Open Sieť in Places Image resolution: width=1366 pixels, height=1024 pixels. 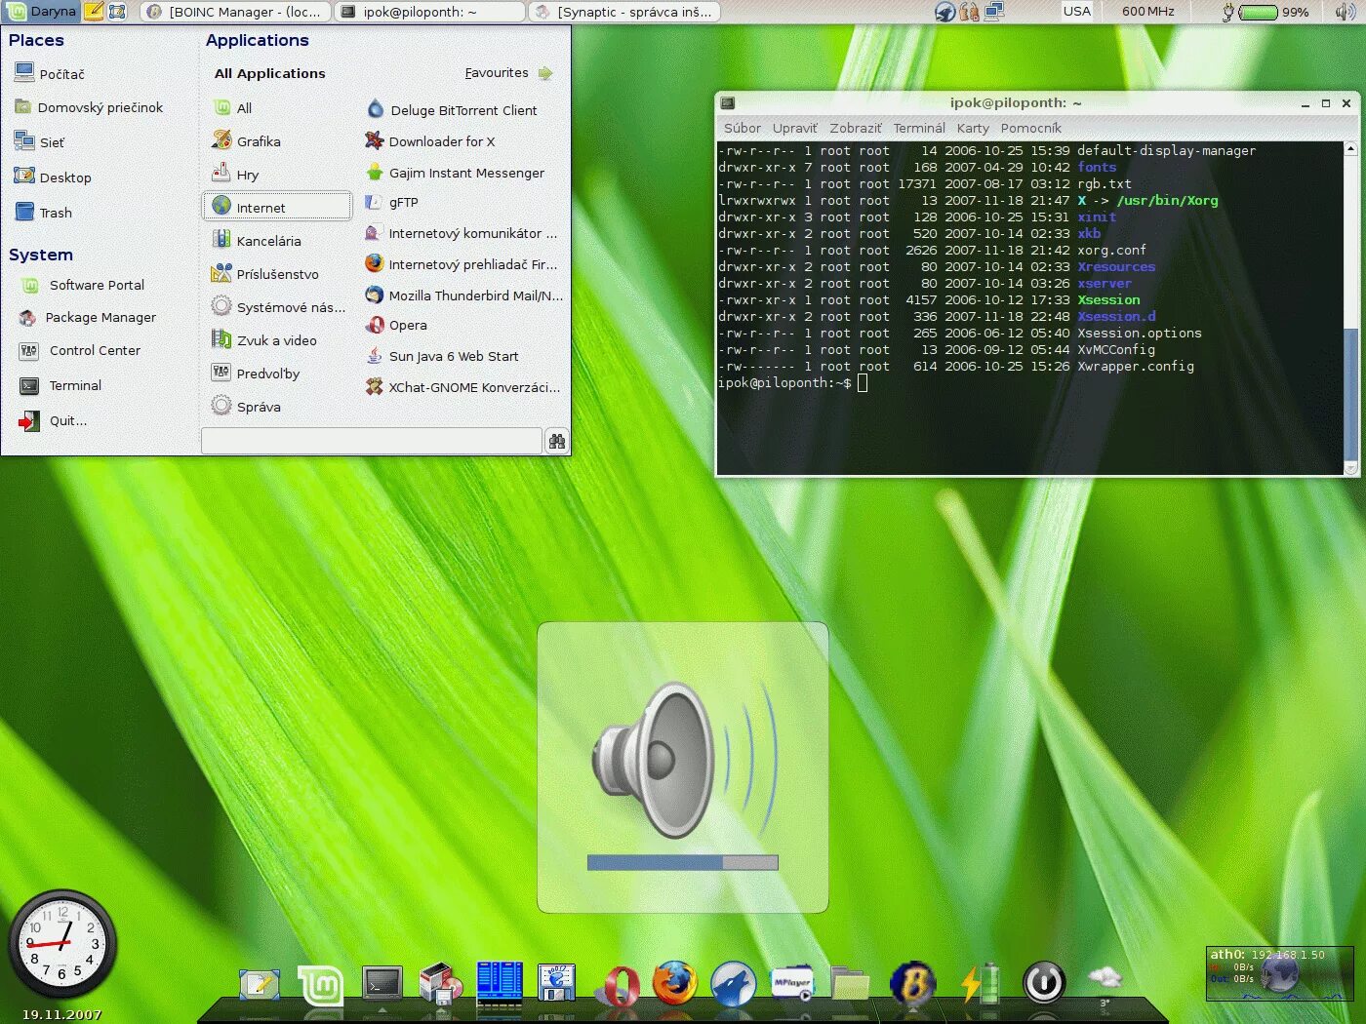pyautogui.click(x=39, y=142)
